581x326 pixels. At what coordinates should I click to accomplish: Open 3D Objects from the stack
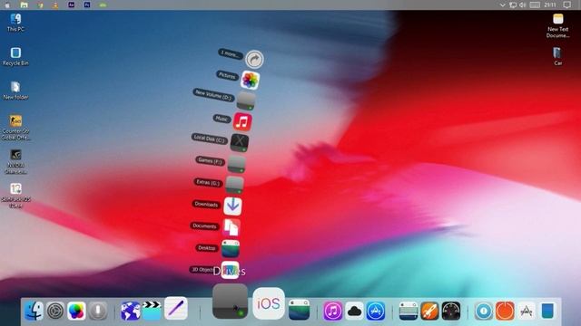point(230,270)
